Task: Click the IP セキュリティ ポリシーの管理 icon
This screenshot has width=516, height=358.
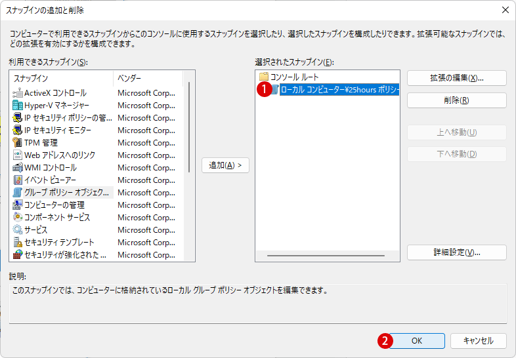Action: (18, 117)
